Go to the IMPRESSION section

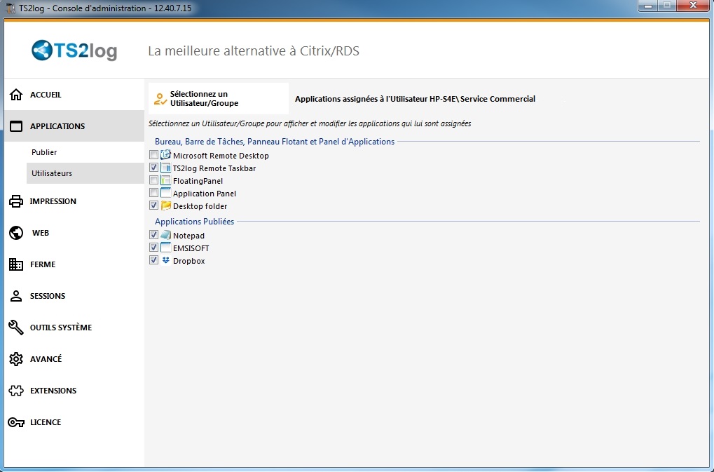click(x=74, y=201)
